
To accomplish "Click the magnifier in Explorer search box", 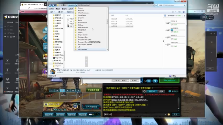I will [185, 5].
